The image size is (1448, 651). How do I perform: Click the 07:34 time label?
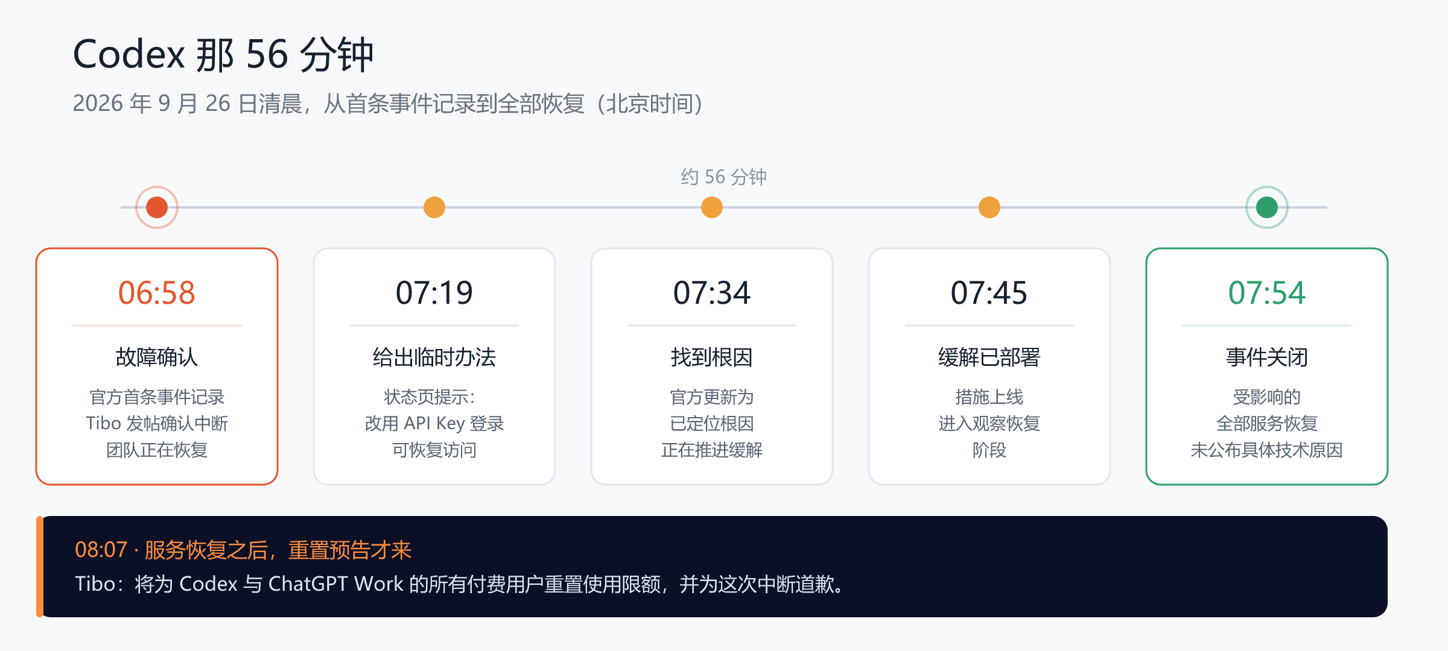pyautogui.click(x=712, y=293)
